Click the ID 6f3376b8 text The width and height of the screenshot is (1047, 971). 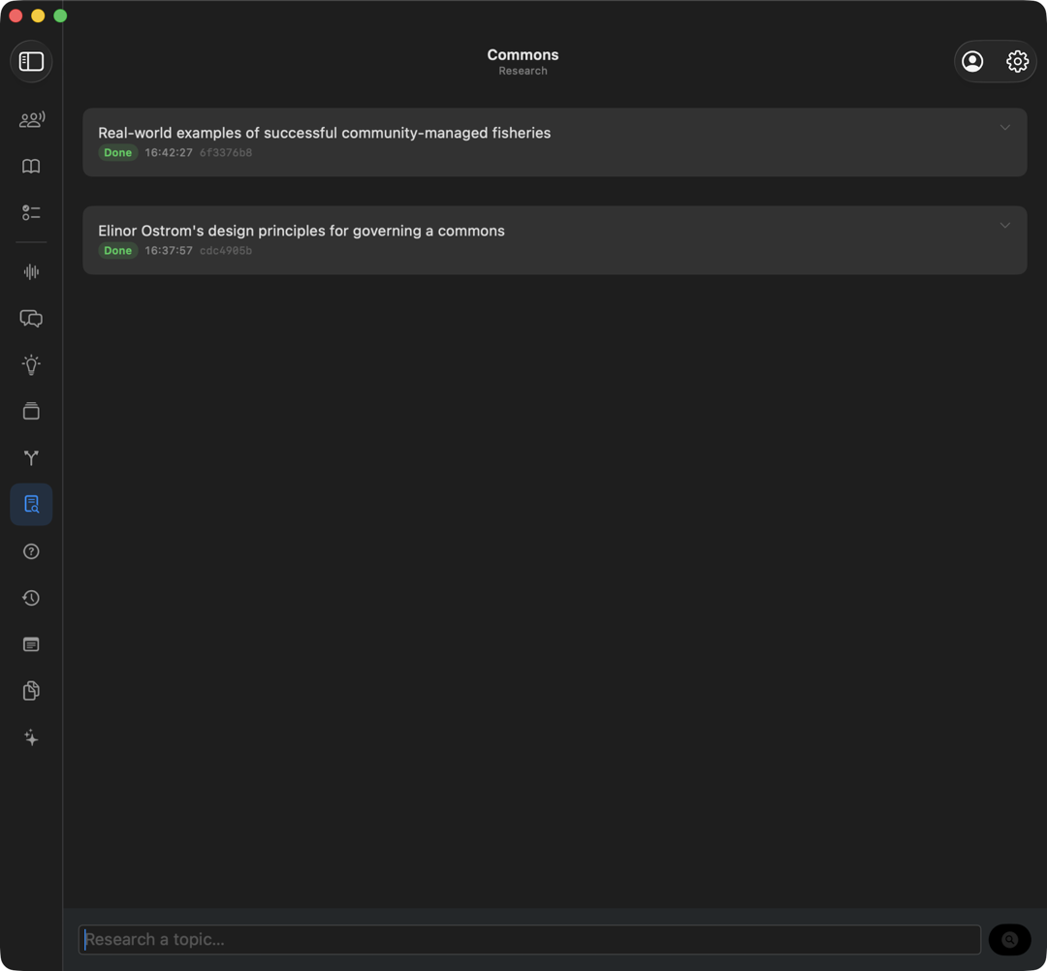click(226, 153)
